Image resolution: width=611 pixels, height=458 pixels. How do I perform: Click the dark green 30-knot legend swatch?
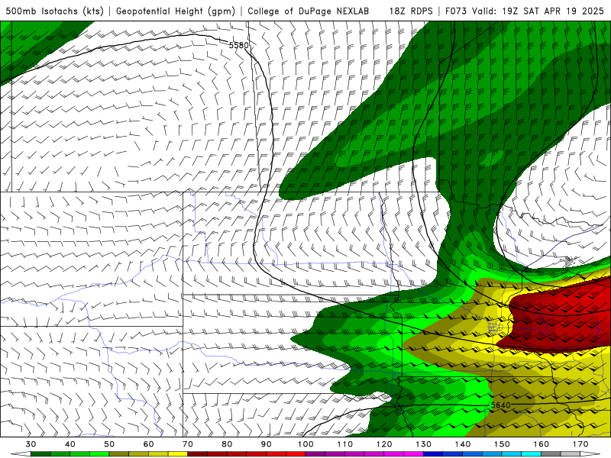40,454
